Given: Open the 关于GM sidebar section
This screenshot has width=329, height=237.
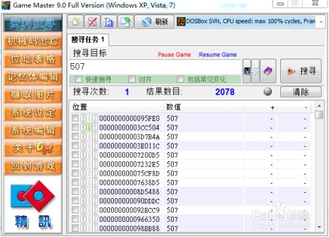Looking at the screenshot, I should (x=33, y=148).
